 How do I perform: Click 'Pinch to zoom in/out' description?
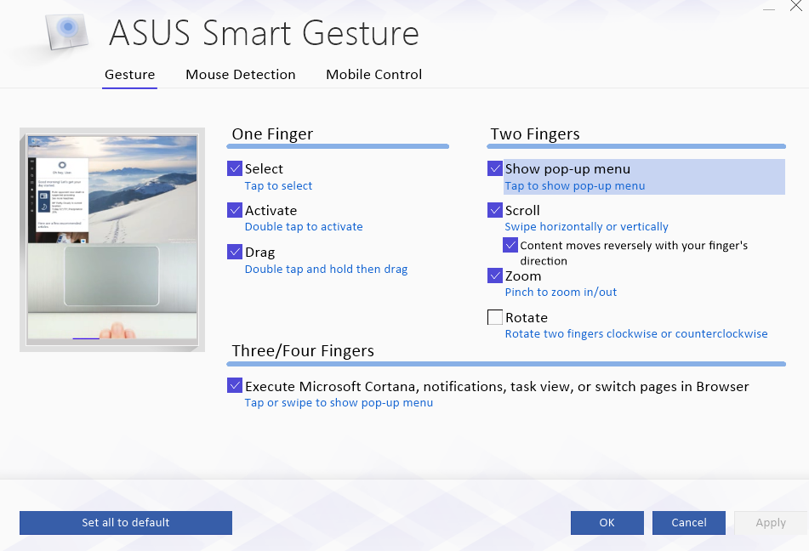(x=561, y=292)
